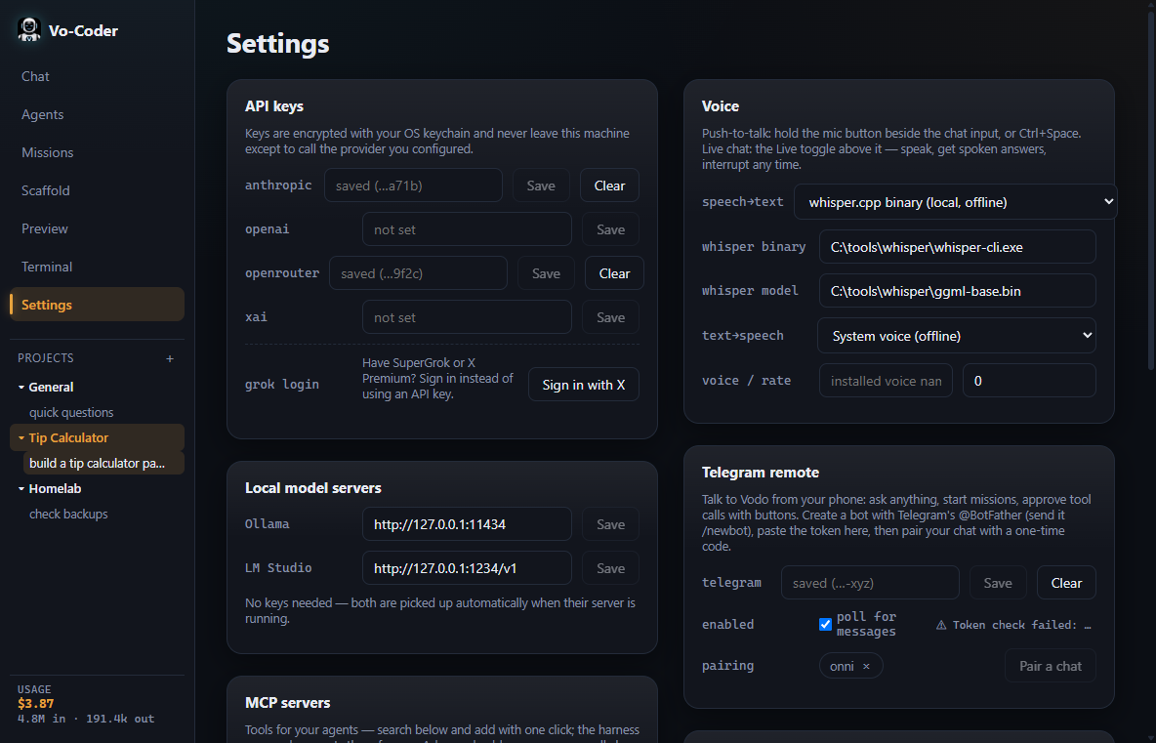Click the Pair a chat button

click(1050, 666)
